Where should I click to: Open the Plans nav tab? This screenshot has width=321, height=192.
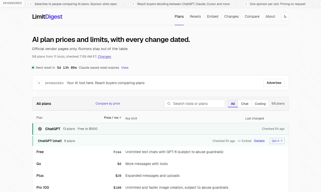[179, 17]
